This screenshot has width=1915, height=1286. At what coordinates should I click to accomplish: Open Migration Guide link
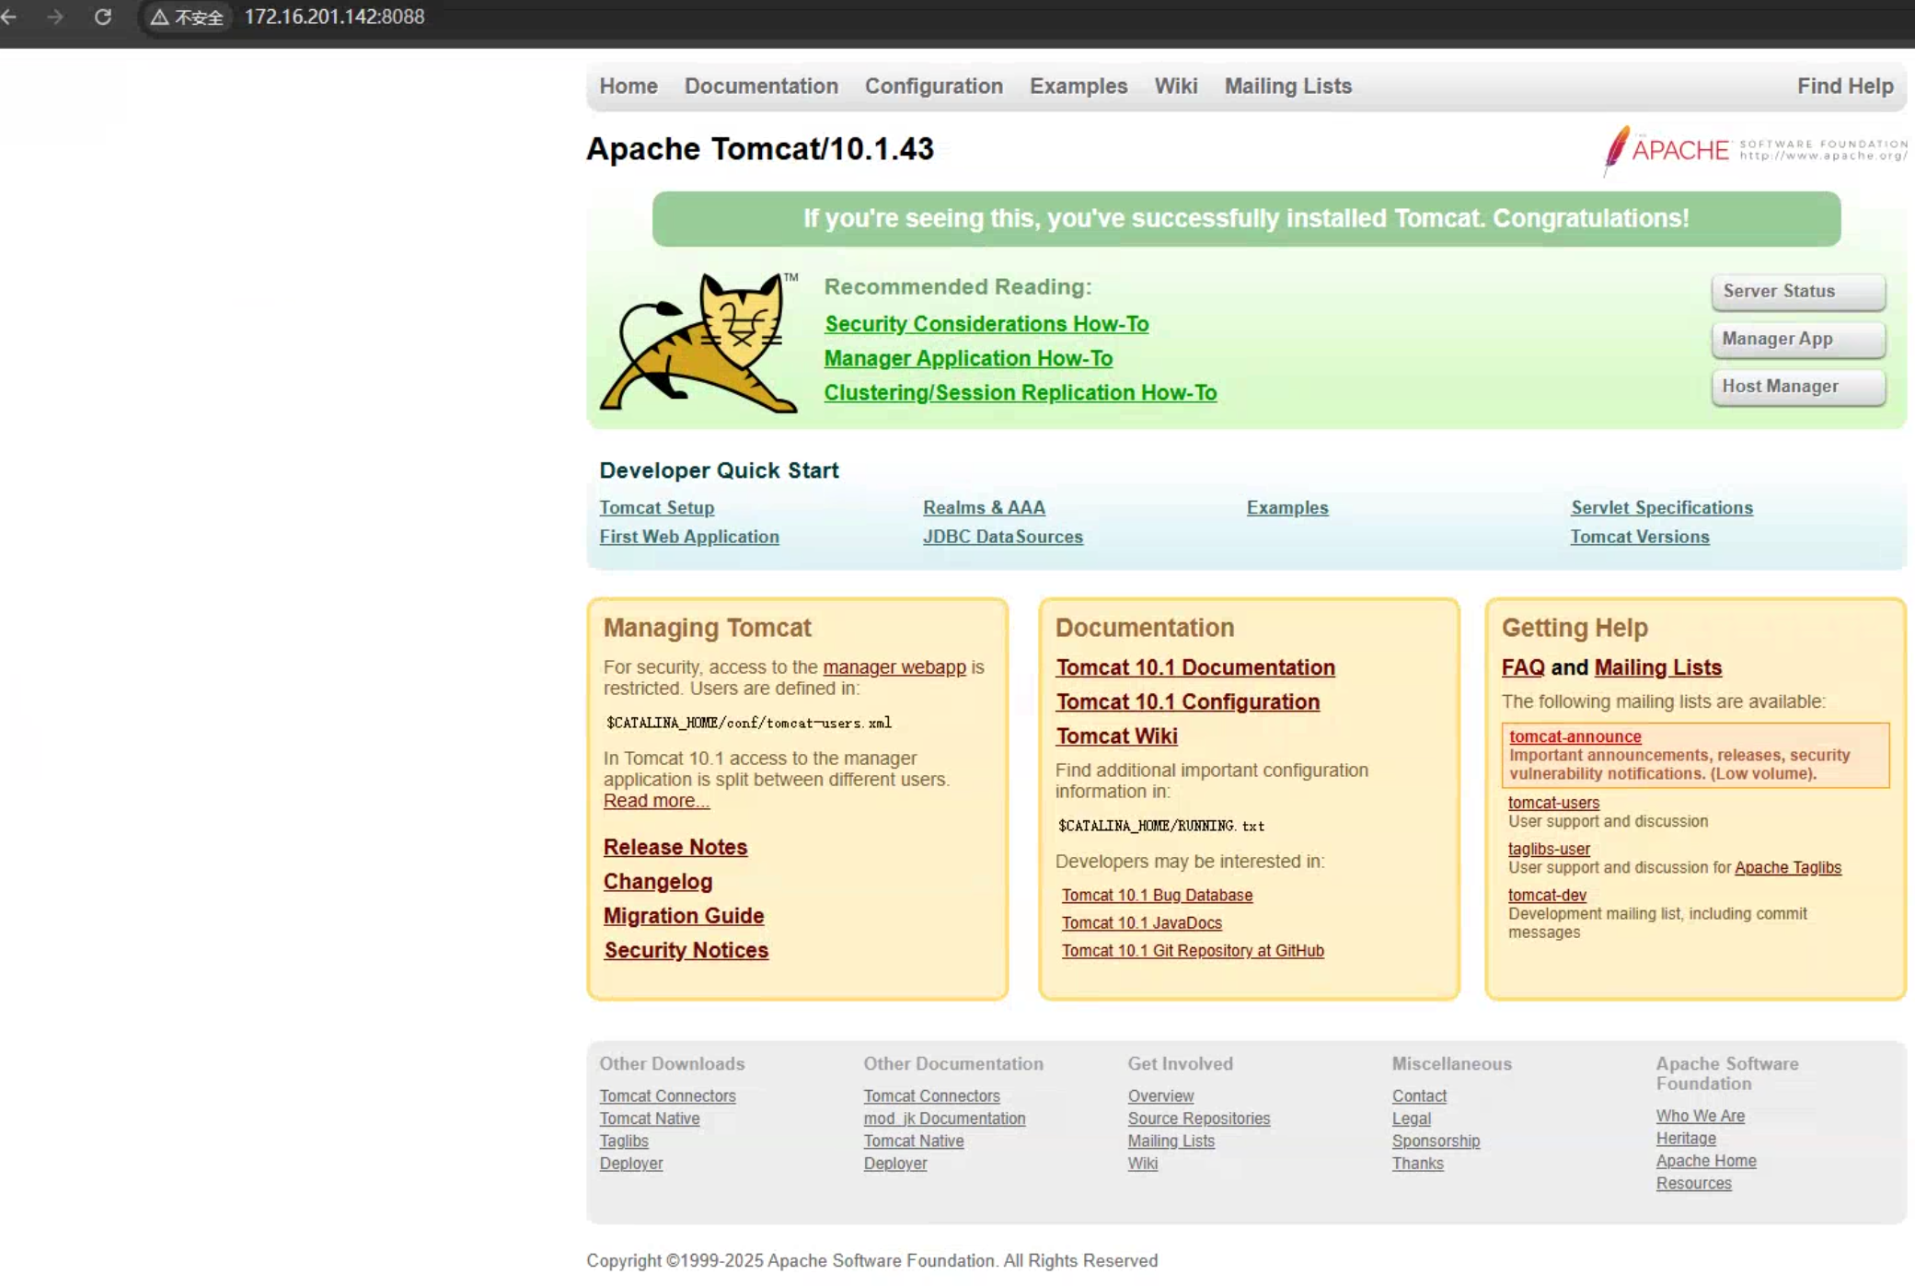[x=684, y=916]
